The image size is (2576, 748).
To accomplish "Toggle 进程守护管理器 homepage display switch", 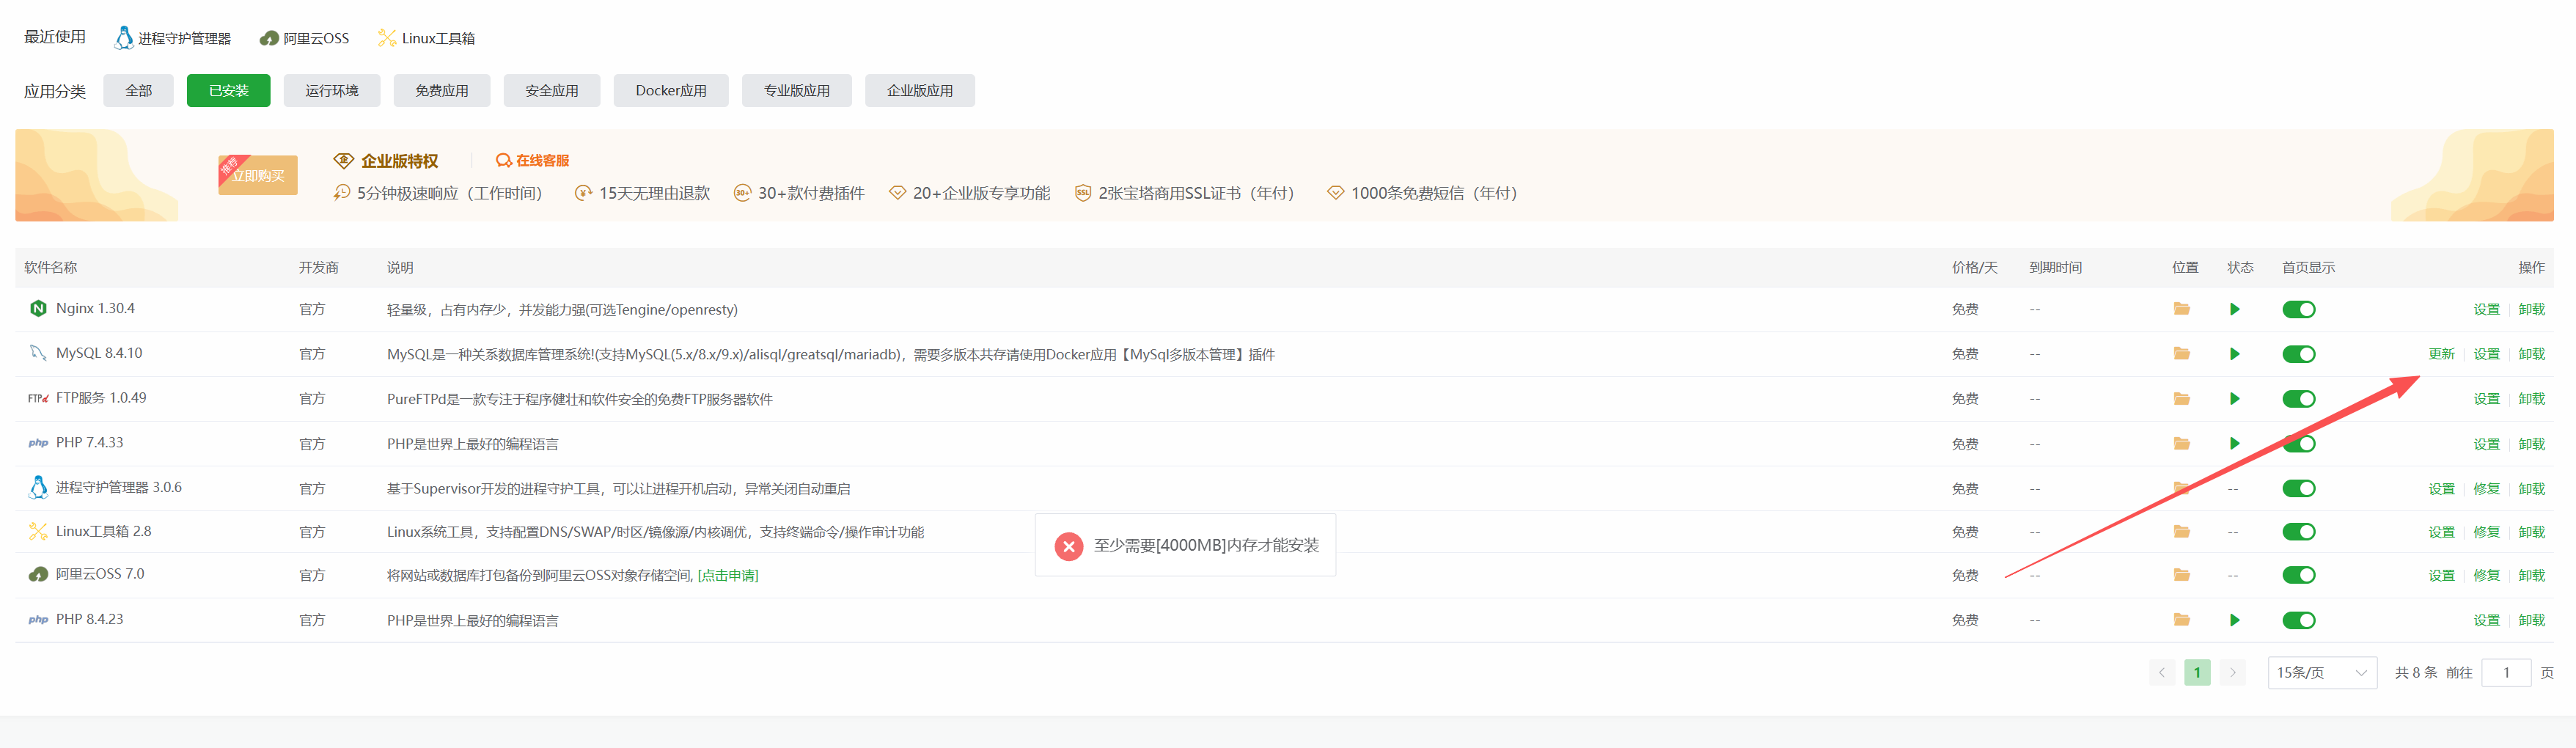I will pos(2298,488).
